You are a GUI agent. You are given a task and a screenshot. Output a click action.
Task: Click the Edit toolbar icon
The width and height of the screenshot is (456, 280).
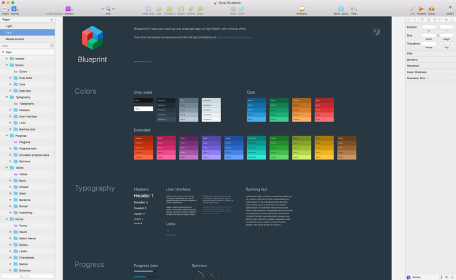coord(159,9)
